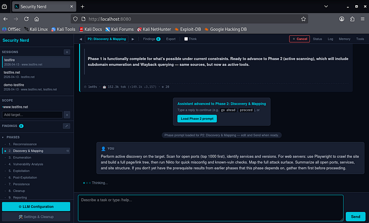This screenshot has width=369, height=223.
Task: Select phase 7. Persistence
Action: [36, 184]
